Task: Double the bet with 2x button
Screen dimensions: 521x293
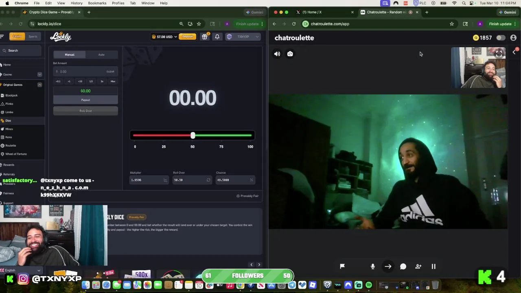Action: tap(102, 81)
